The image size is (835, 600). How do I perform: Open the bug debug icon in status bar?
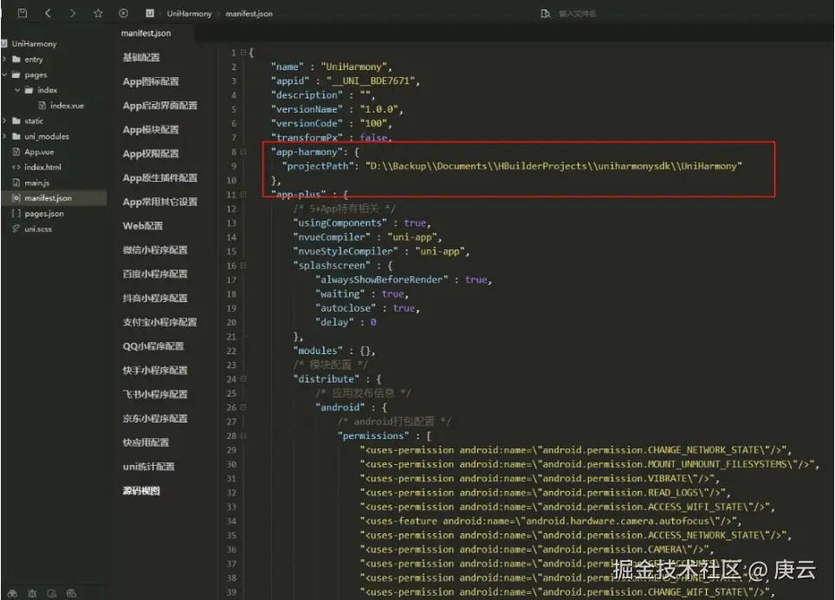33,593
